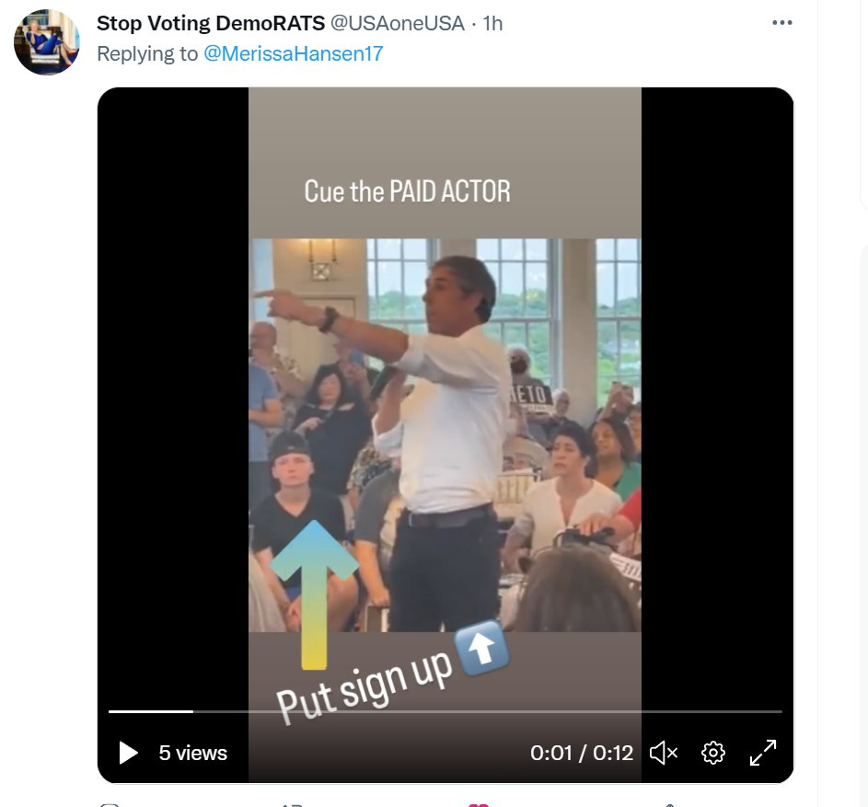Click the video frame showing the man pointing
This screenshot has height=807, width=868.
pyautogui.click(x=446, y=435)
